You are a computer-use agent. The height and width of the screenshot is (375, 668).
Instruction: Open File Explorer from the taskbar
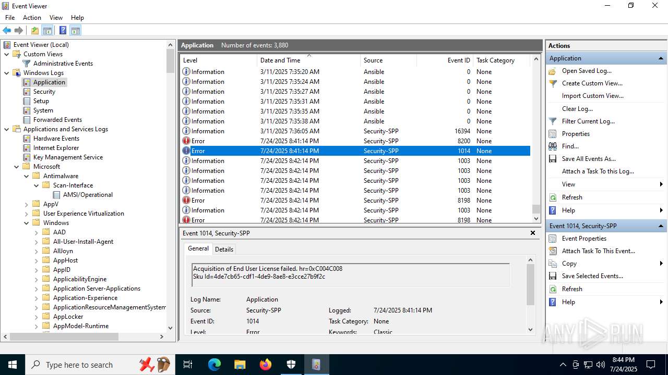pos(240,365)
